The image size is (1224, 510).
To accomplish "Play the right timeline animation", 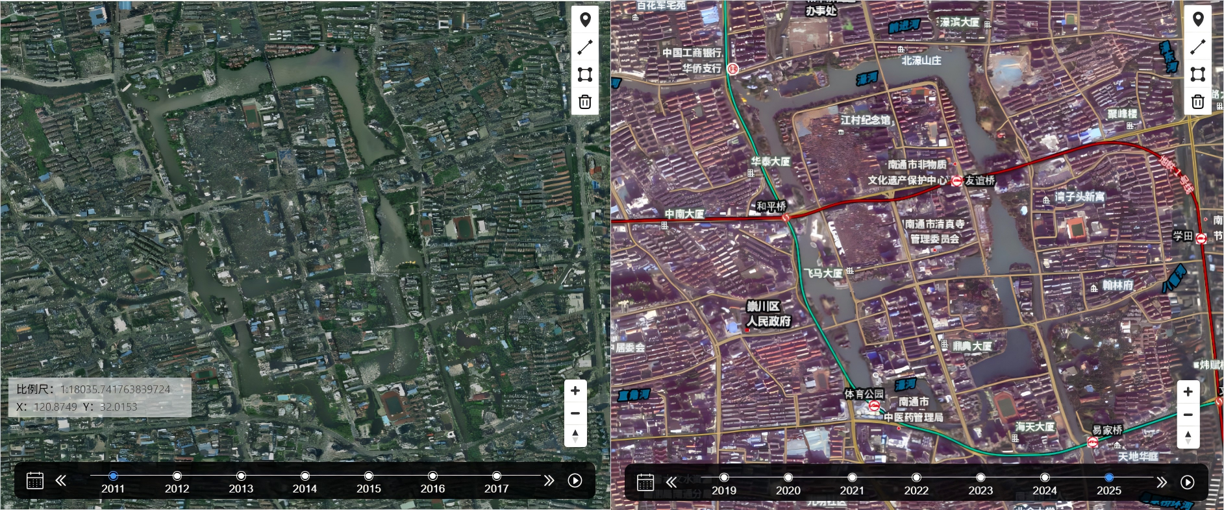I will 1187,482.
